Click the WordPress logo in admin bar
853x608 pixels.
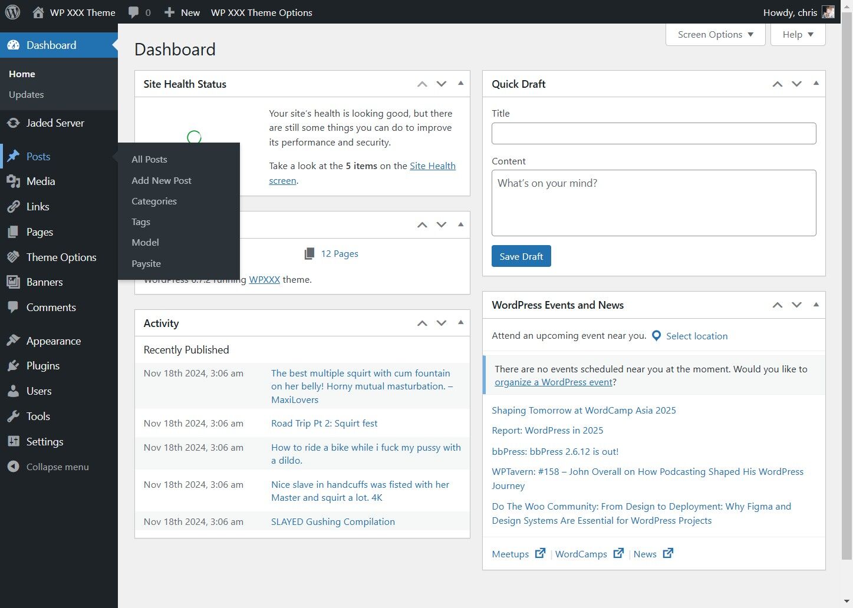coord(12,12)
